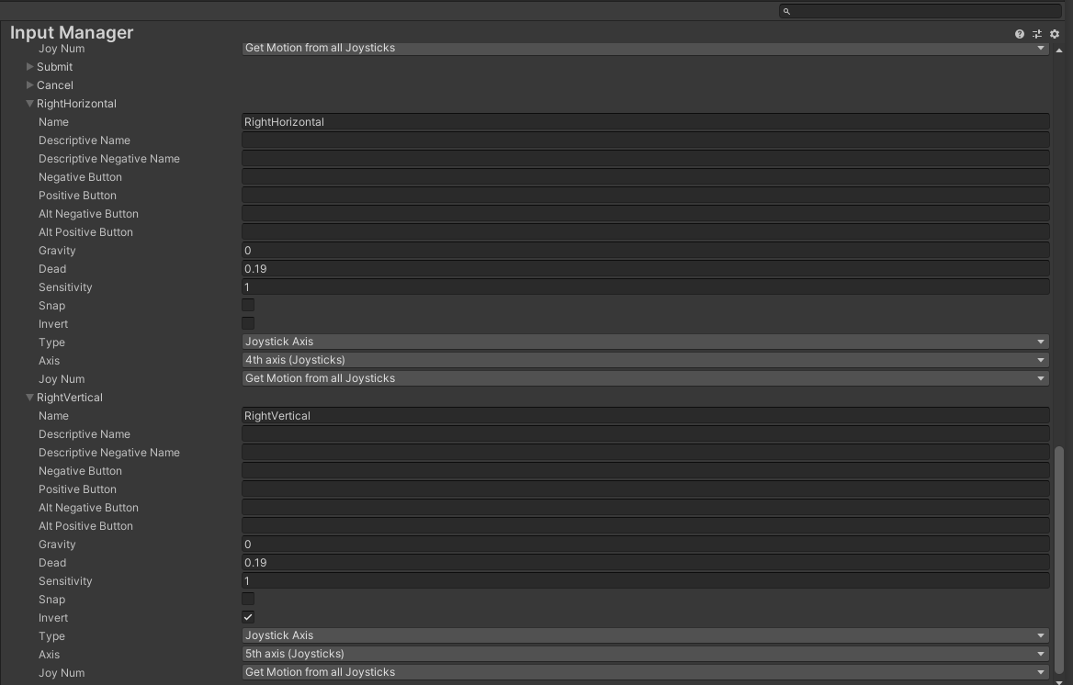The height and width of the screenshot is (685, 1073).
Task: Toggle Snap checkbox for RightVertical
Action: pyautogui.click(x=248, y=599)
